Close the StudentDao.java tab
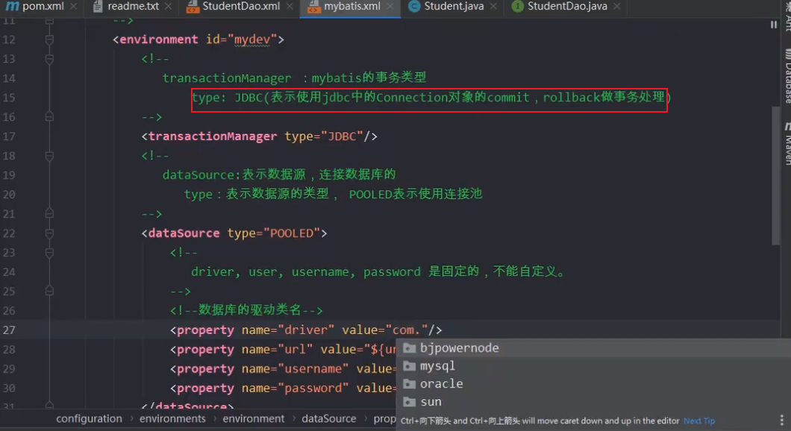This screenshot has height=431, width=791. click(x=617, y=7)
